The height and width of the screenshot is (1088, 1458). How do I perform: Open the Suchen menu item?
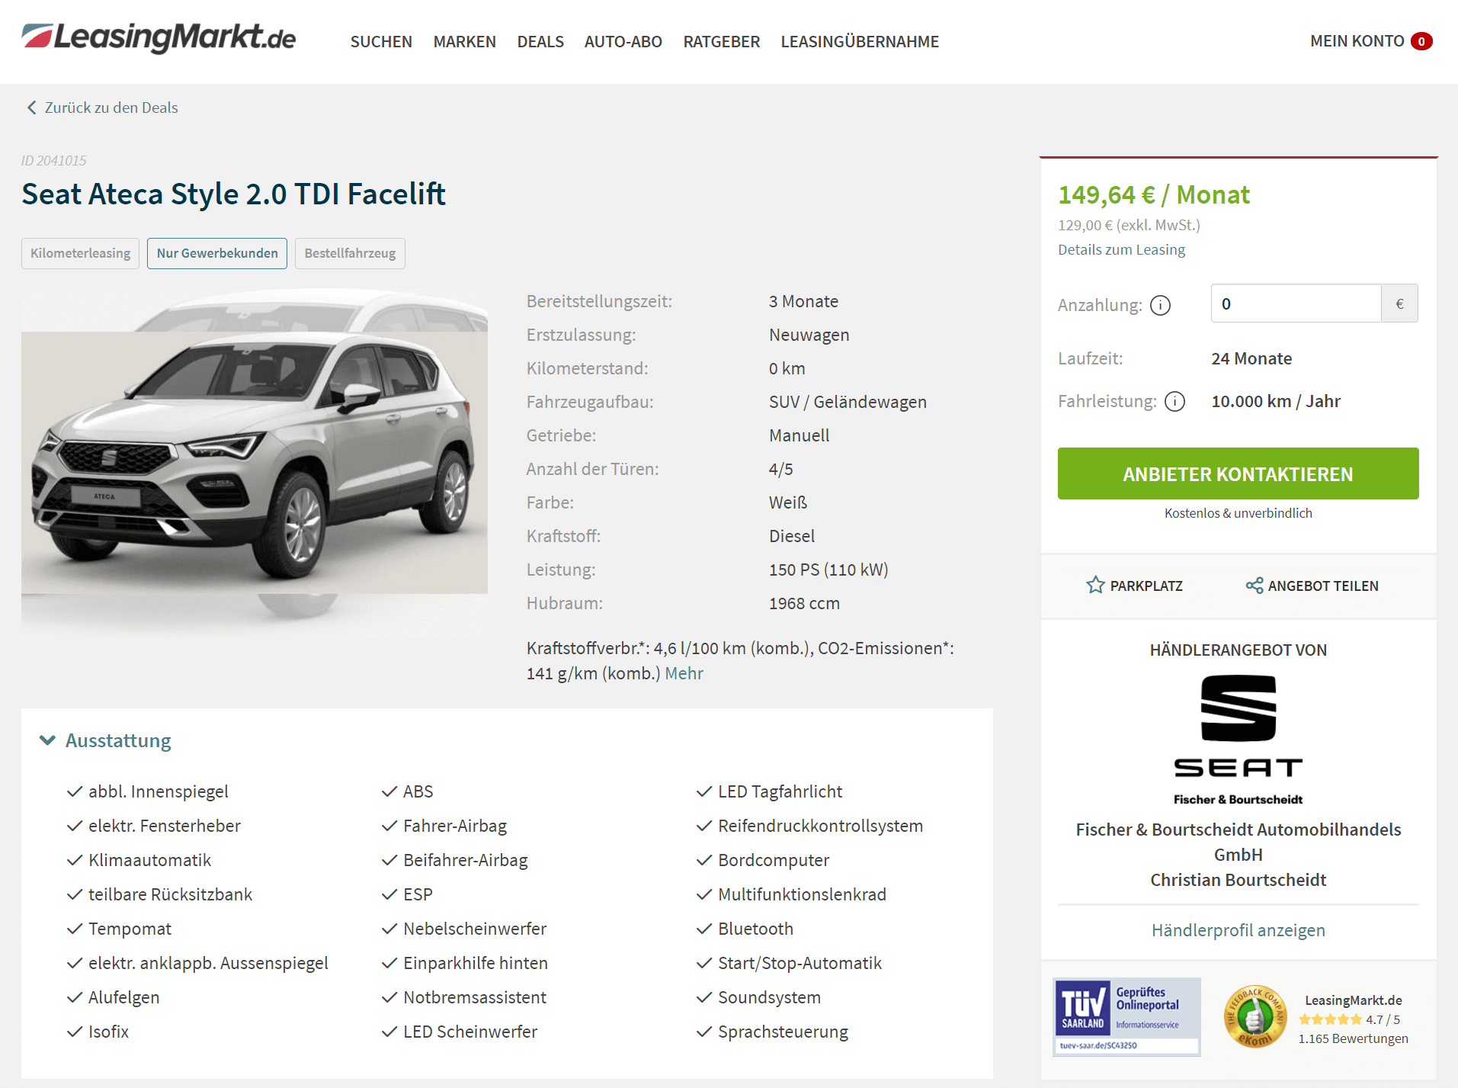click(381, 41)
